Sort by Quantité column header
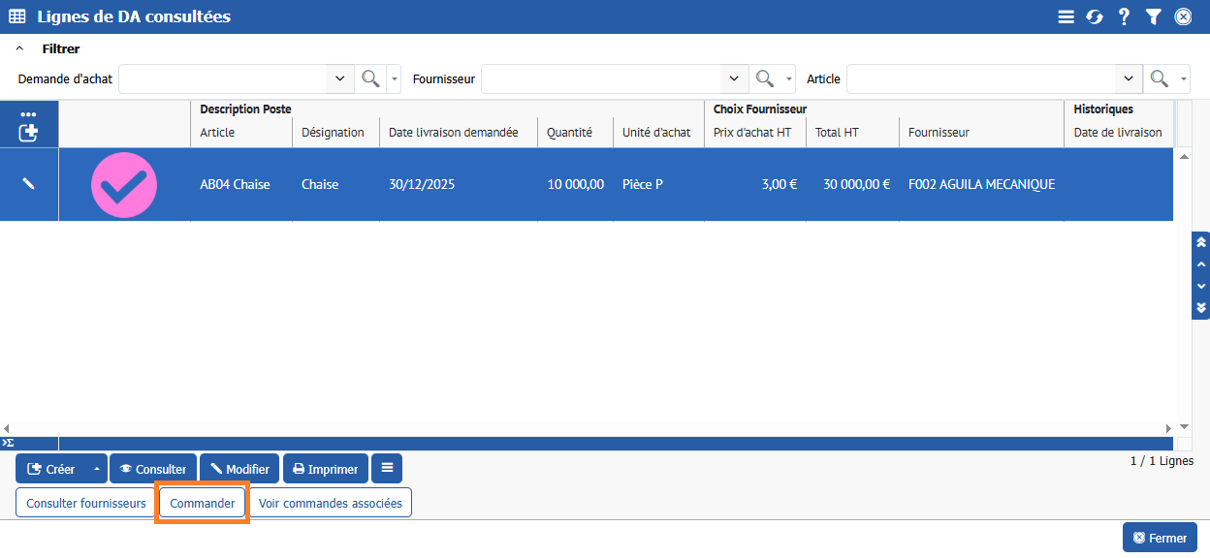Screen dimensions: 1210x558 [x=569, y=133]
